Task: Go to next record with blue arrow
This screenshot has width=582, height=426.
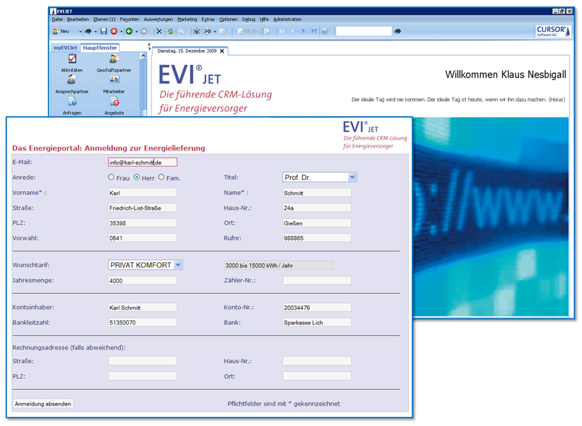Action: click(303, 31)
